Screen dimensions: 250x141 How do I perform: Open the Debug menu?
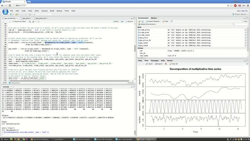59,11
